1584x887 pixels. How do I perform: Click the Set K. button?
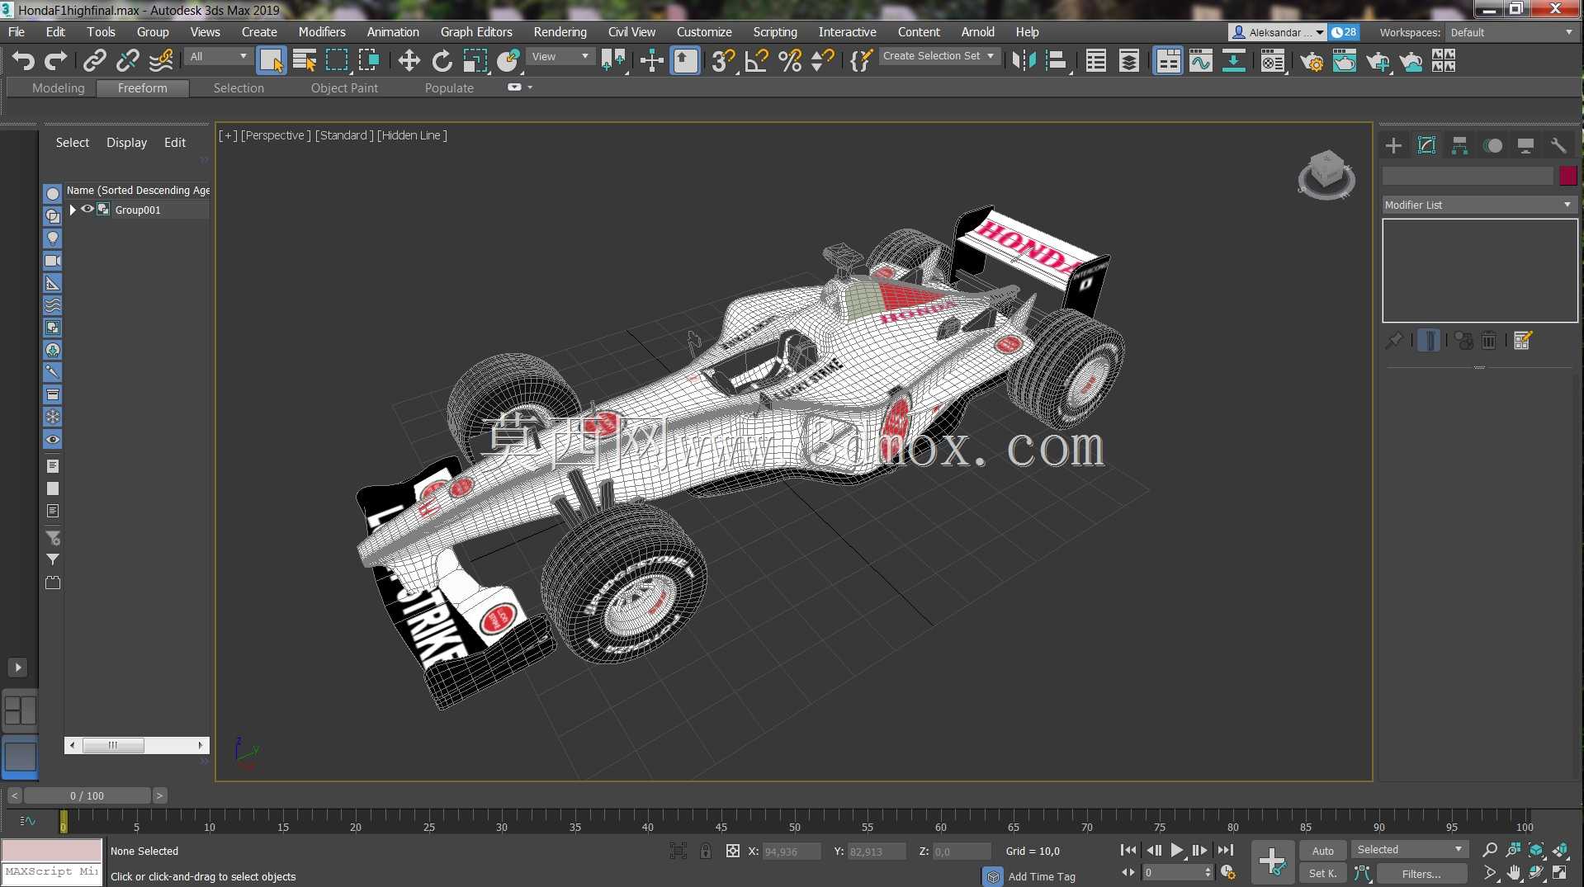coord(1322,873)
